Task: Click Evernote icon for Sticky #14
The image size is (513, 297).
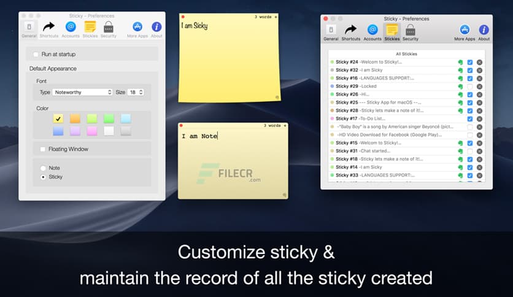Action: 460,168
